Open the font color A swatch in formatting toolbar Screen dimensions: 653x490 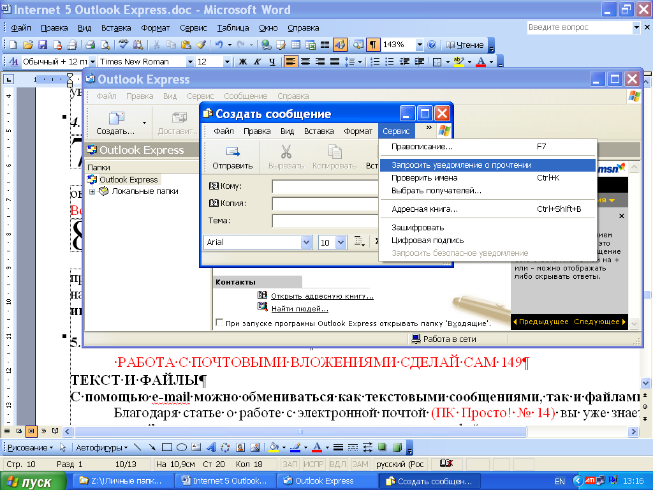coord(481,62)
